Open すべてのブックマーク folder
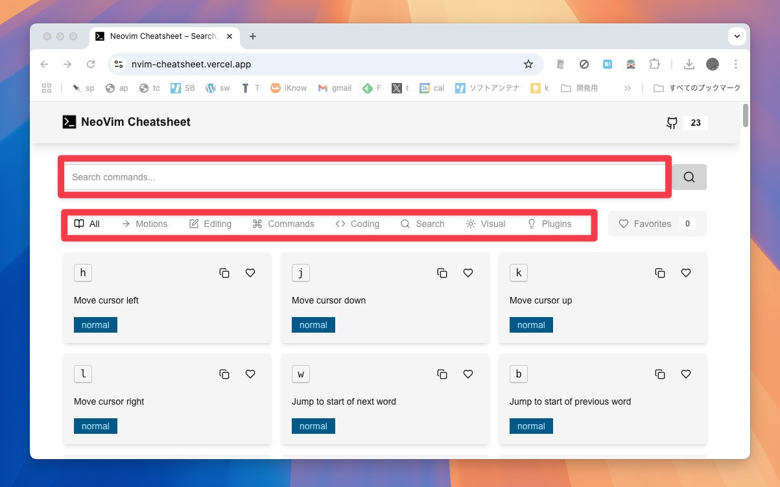The height and width of the screenshot is (487, 780). click(x=697, y=88)
